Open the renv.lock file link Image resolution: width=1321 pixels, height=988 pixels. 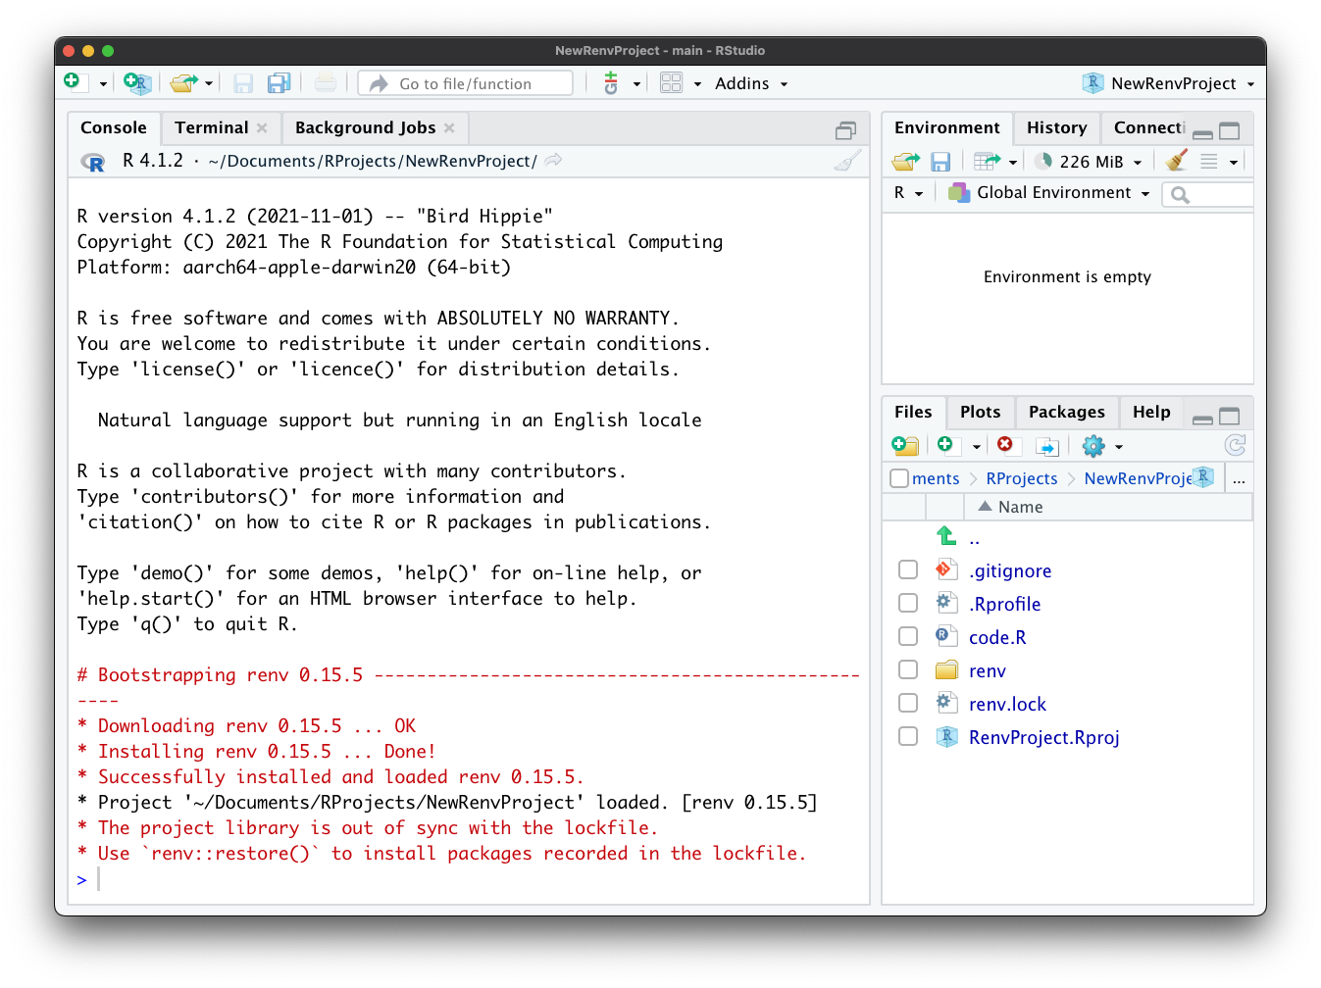1007,704
